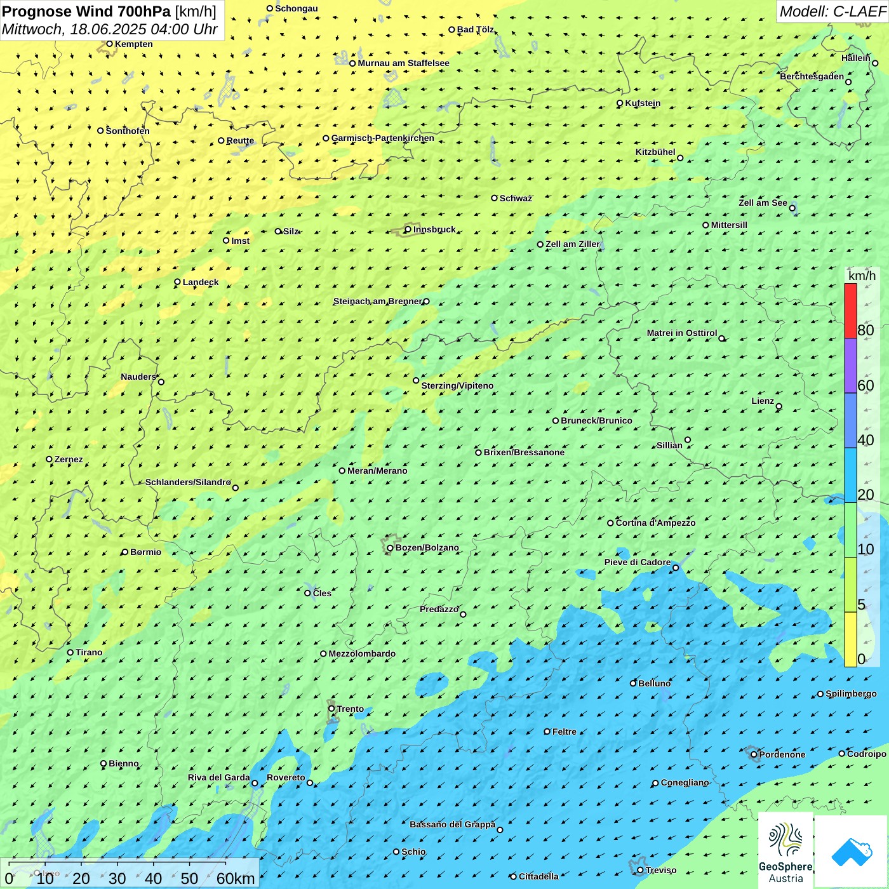This screenshot has width=889, height=889.
Task: Click the Kitzbühel location dot
Action: pos(680,158)
